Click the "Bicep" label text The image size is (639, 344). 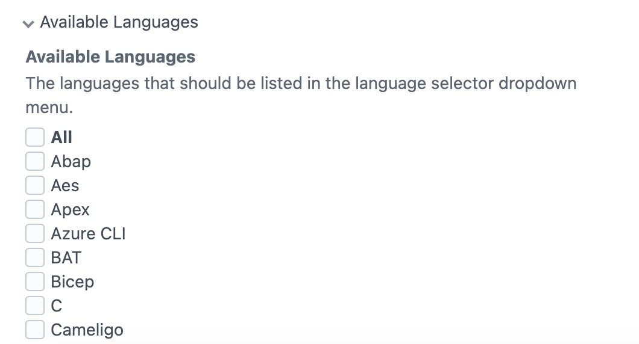coord(72,281)
